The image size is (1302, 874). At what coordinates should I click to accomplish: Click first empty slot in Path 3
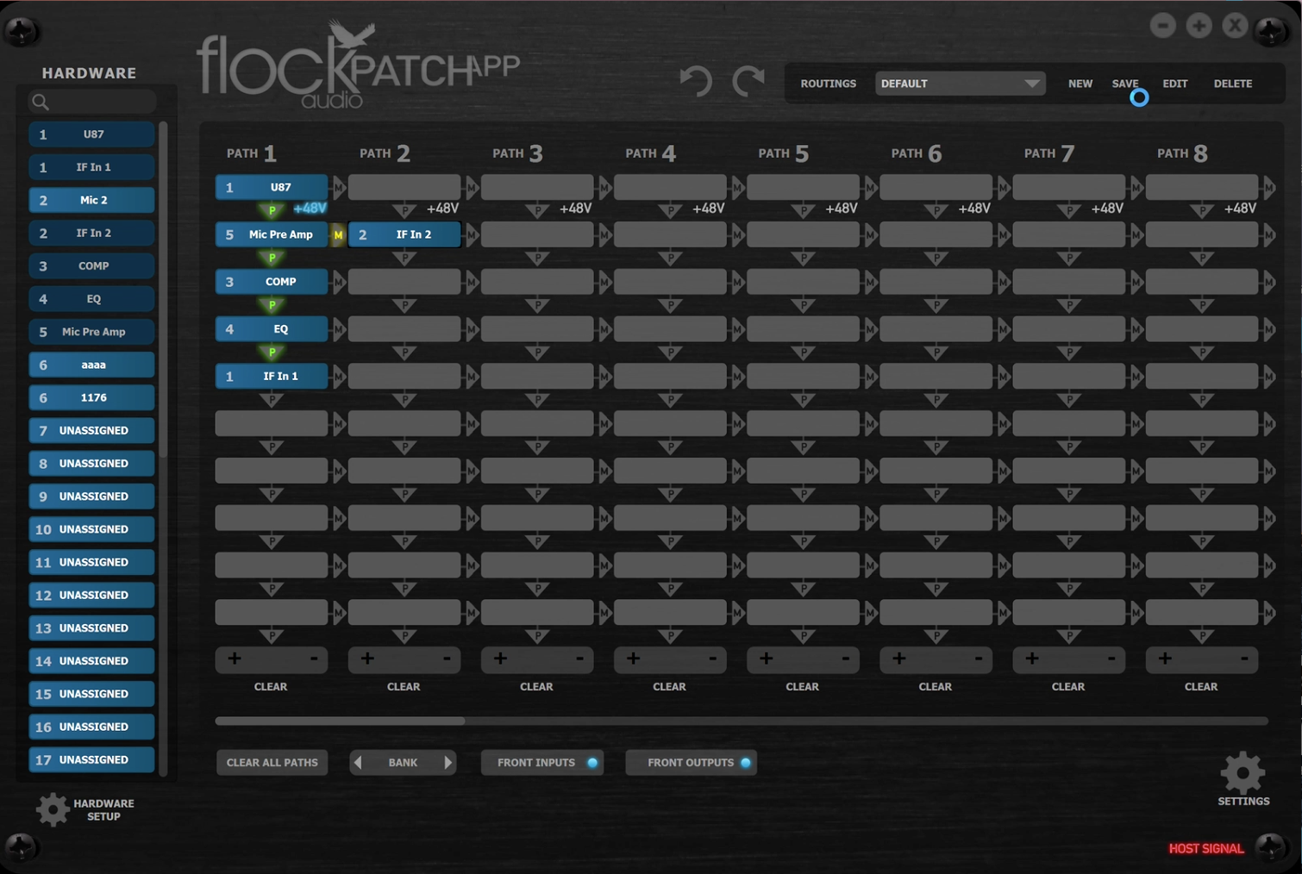tap(537, 187)
